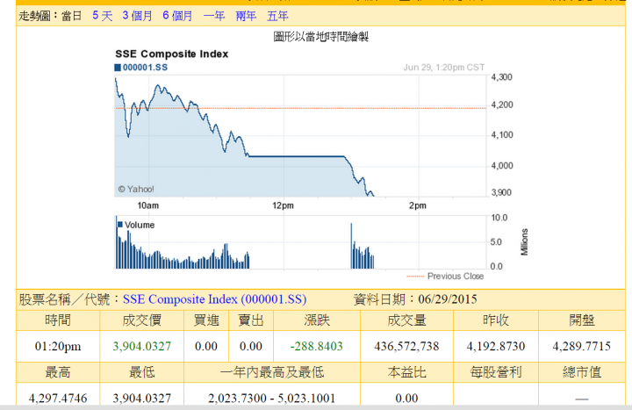The height and width of the screenshot is (410, 632).
Task: Click the 開盤 column header
Action: pyautogui.click(x=582, y=320)
